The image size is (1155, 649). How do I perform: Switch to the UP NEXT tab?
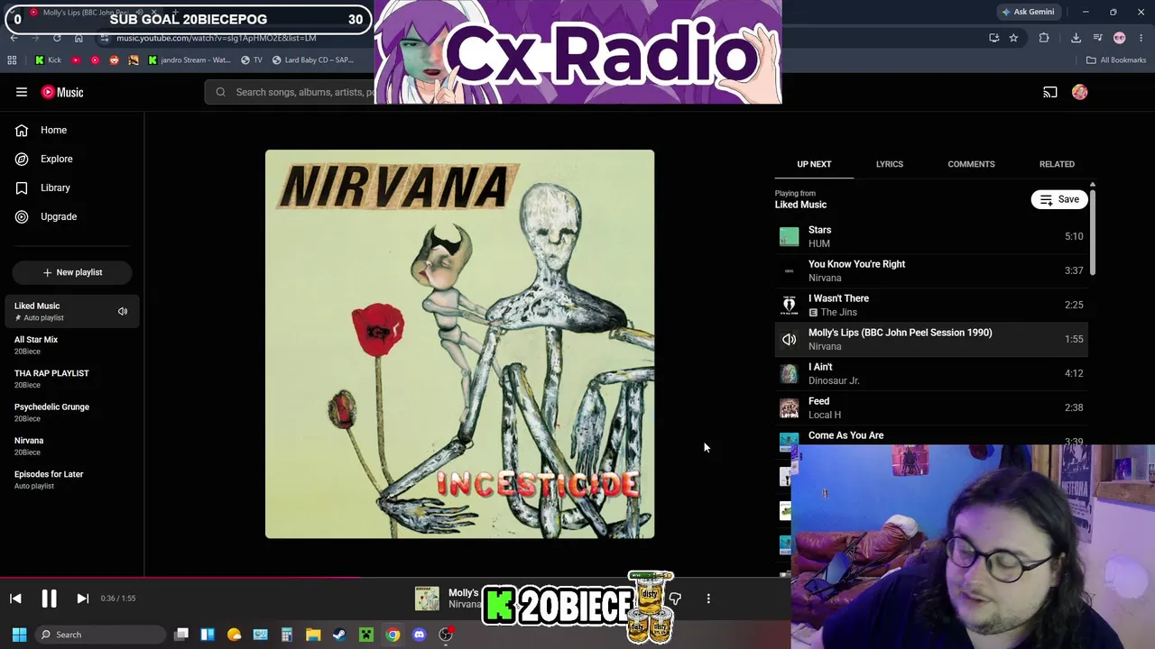[814, 164]
